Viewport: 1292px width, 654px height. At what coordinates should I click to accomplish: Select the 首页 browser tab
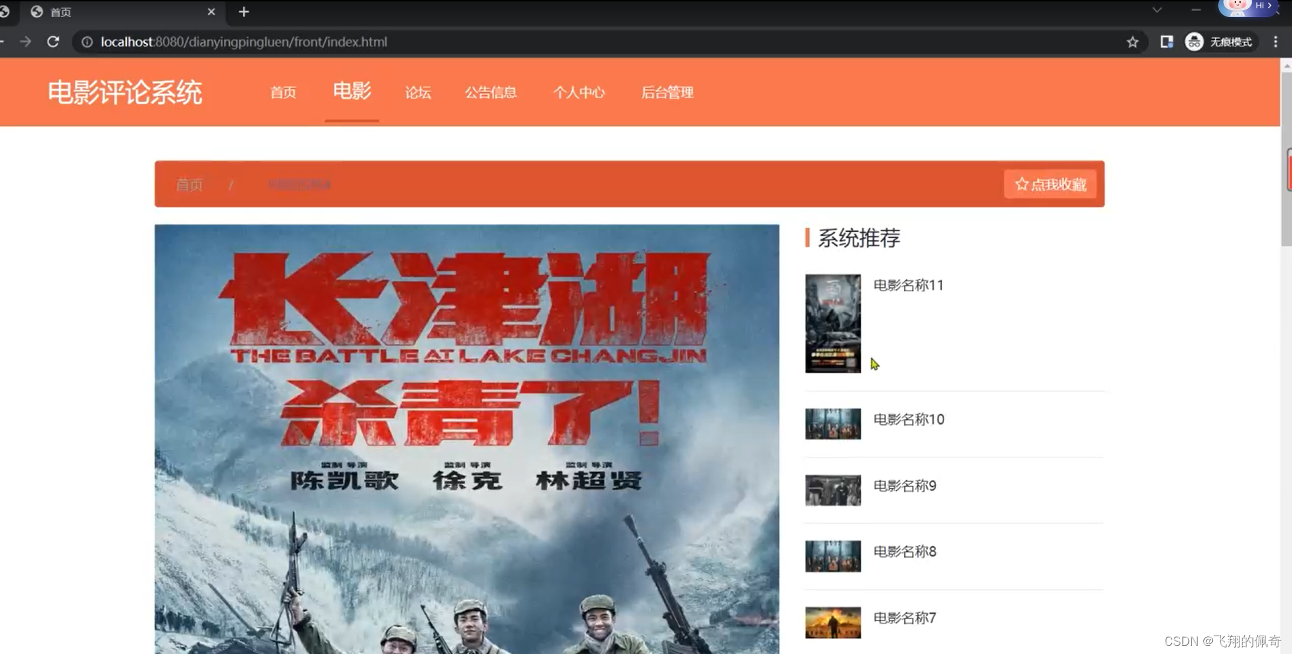[123, 12]
